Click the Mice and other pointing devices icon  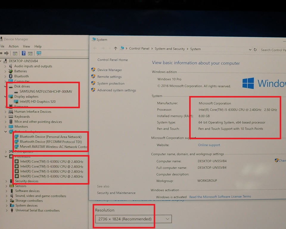(11, 121)
